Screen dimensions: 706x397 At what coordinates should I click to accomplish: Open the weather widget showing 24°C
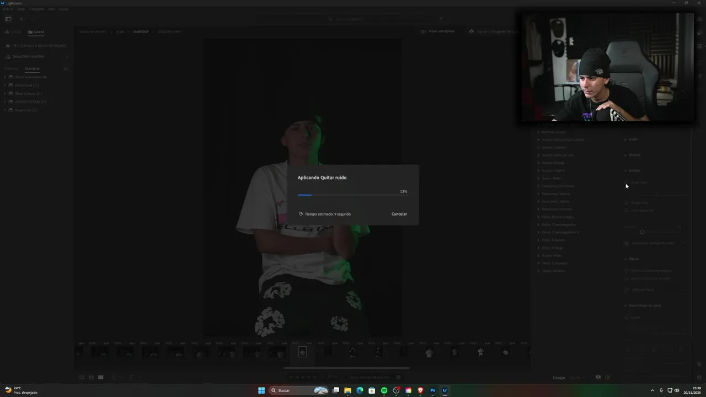21,390
